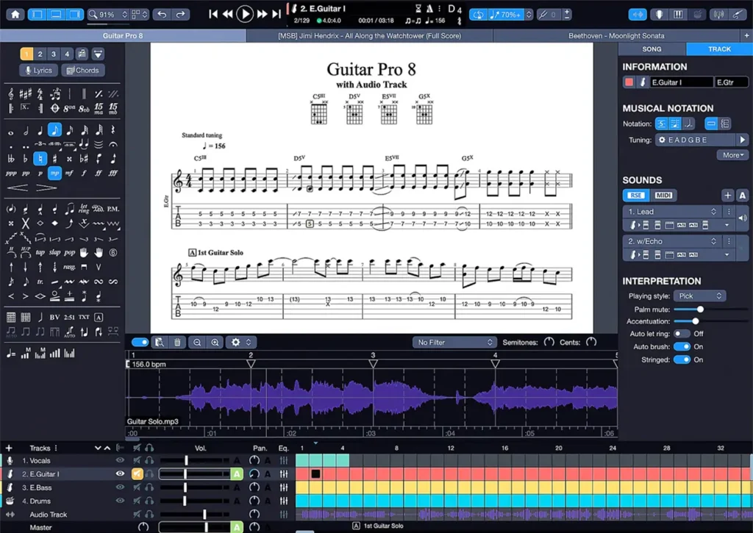Switch sounds to MIDI
753x533 pixels.
coord(663,195)
